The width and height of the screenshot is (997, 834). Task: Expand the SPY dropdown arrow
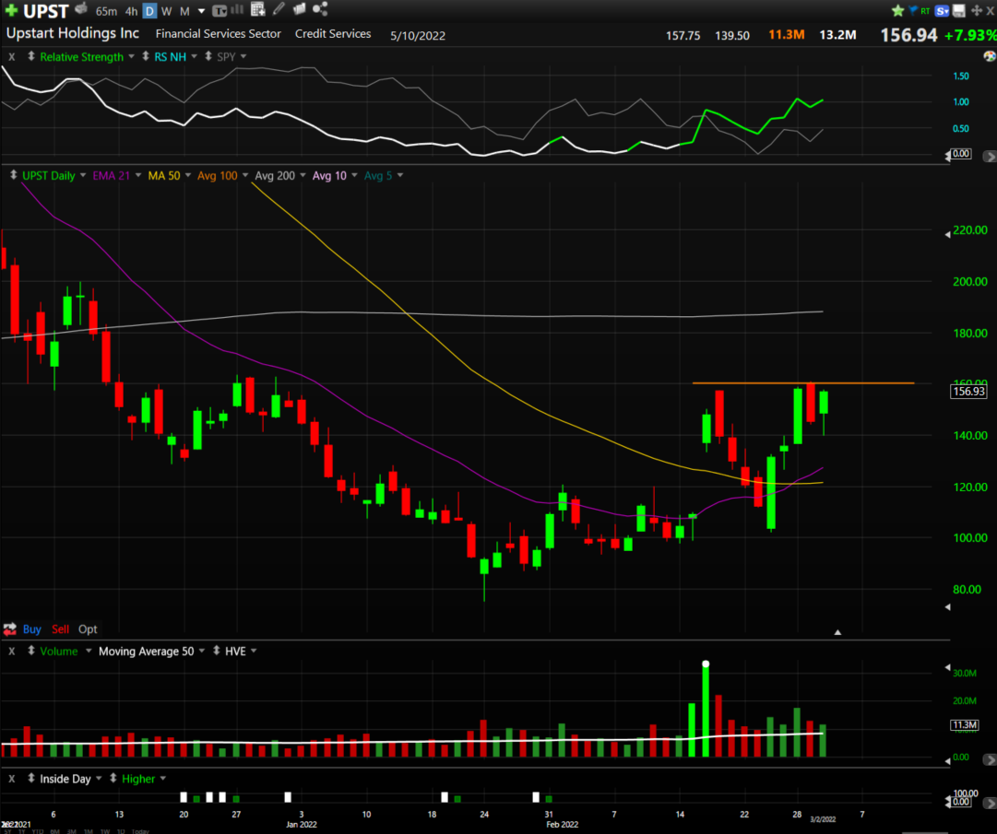(x=243, y=56)
